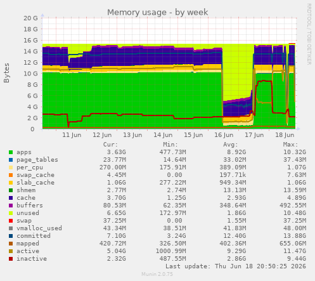The height and width of the screenshot is (281, 315).
Task: Click the 'Min:' column header
Action: pyautogui.click(x=170, y=145)
